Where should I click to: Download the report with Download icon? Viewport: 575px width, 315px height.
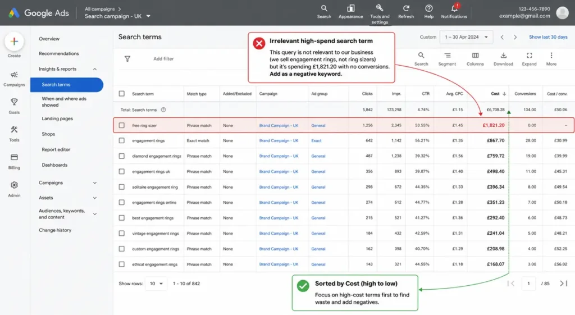tap(504, 56)
